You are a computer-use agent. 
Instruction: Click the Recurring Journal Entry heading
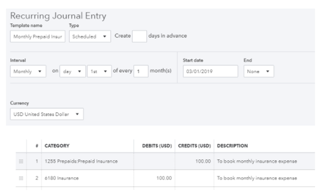click(58, 16)
